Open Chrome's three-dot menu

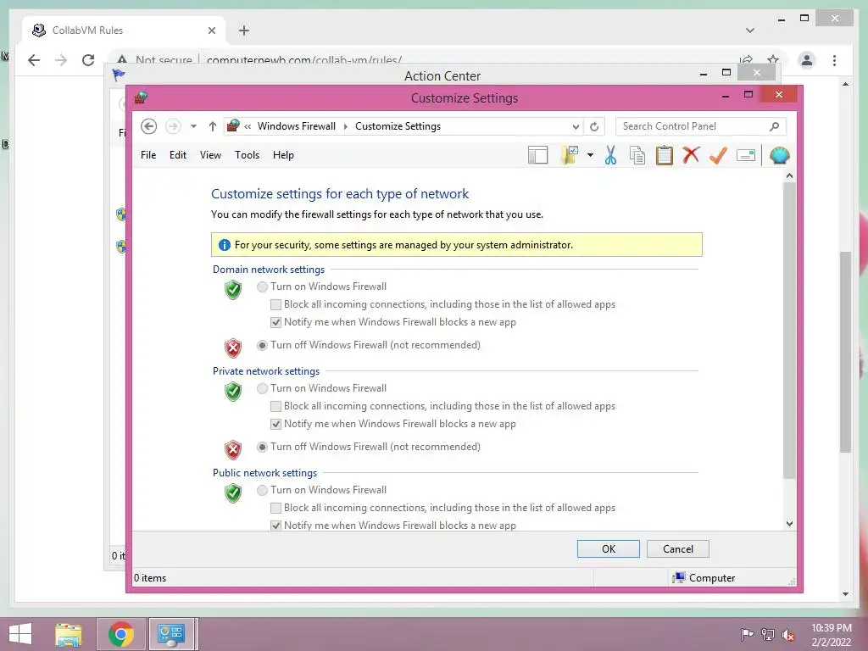pos(834,60)
